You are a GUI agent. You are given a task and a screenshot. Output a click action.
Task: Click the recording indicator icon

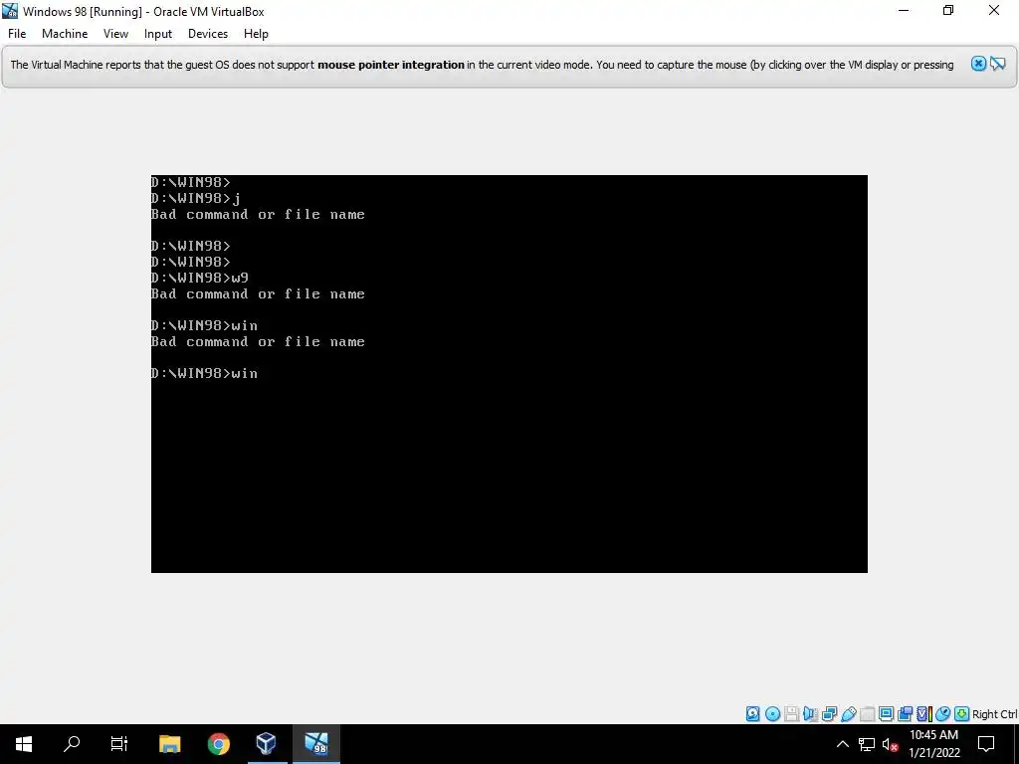pyautogui.click(x=905, y=714)
